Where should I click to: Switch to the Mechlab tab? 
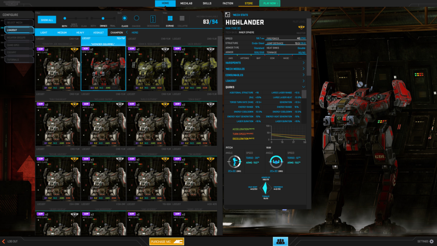[x=186, y=3]
